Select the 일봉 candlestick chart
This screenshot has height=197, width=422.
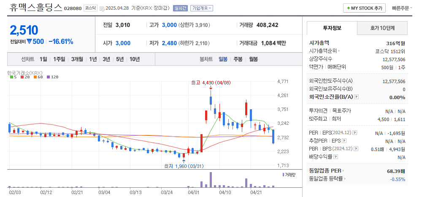coord(223,59)
